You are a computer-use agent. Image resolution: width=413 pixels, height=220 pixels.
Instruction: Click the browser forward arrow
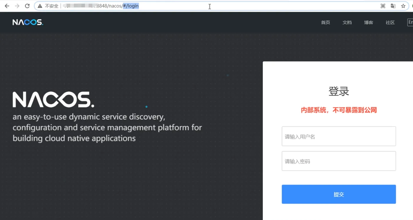[17, 6]
